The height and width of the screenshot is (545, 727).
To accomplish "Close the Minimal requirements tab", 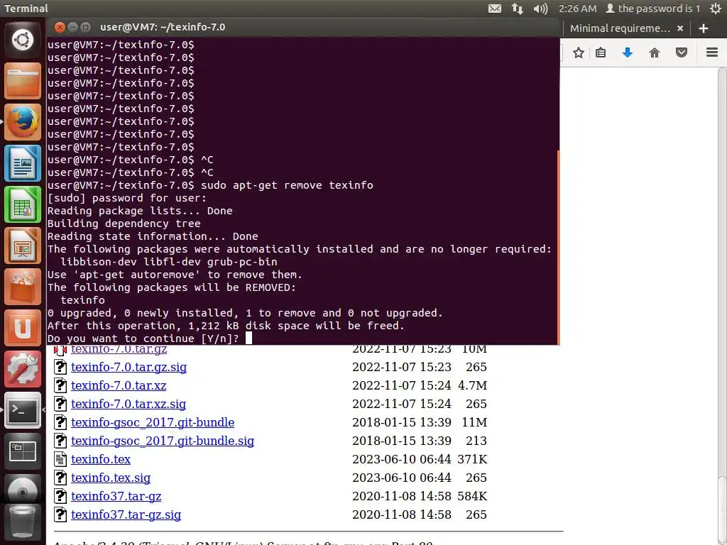I will point(680,28).
